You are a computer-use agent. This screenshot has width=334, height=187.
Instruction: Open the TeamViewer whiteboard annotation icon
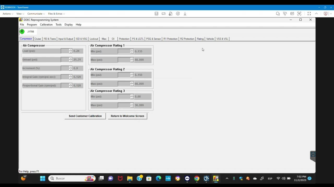point(292,14)
